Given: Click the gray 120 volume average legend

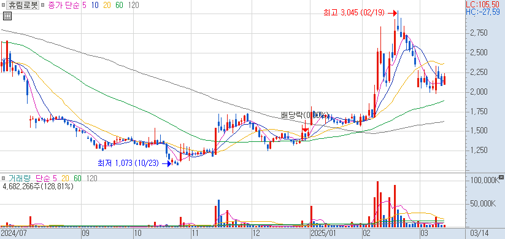Looking at the screenshot, I should pyautogui.click(x=91, y=178).
